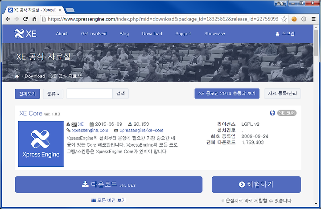Open the Blog menu item

point(124,33)
